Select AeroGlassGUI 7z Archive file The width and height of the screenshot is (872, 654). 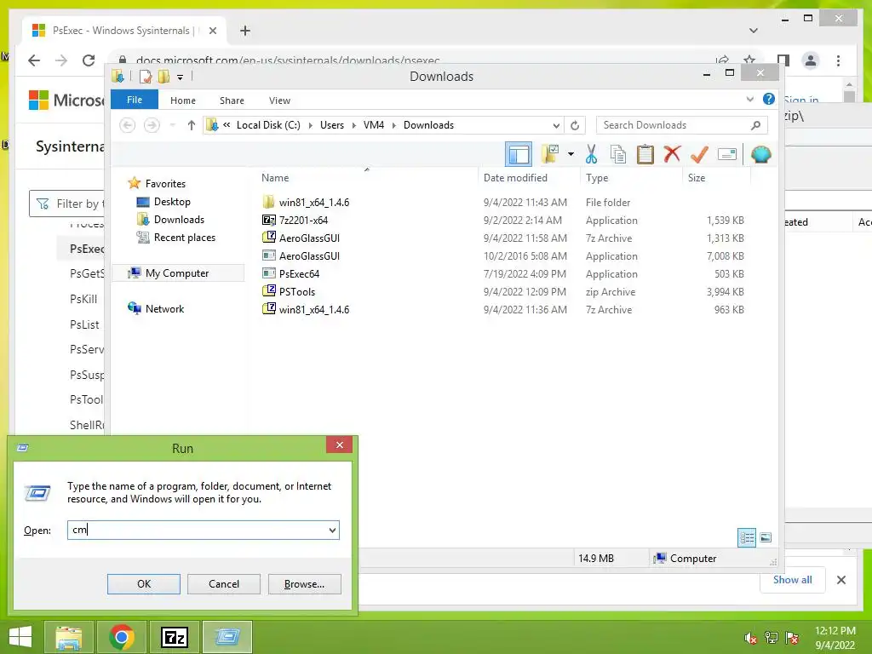tap(309, 238)
